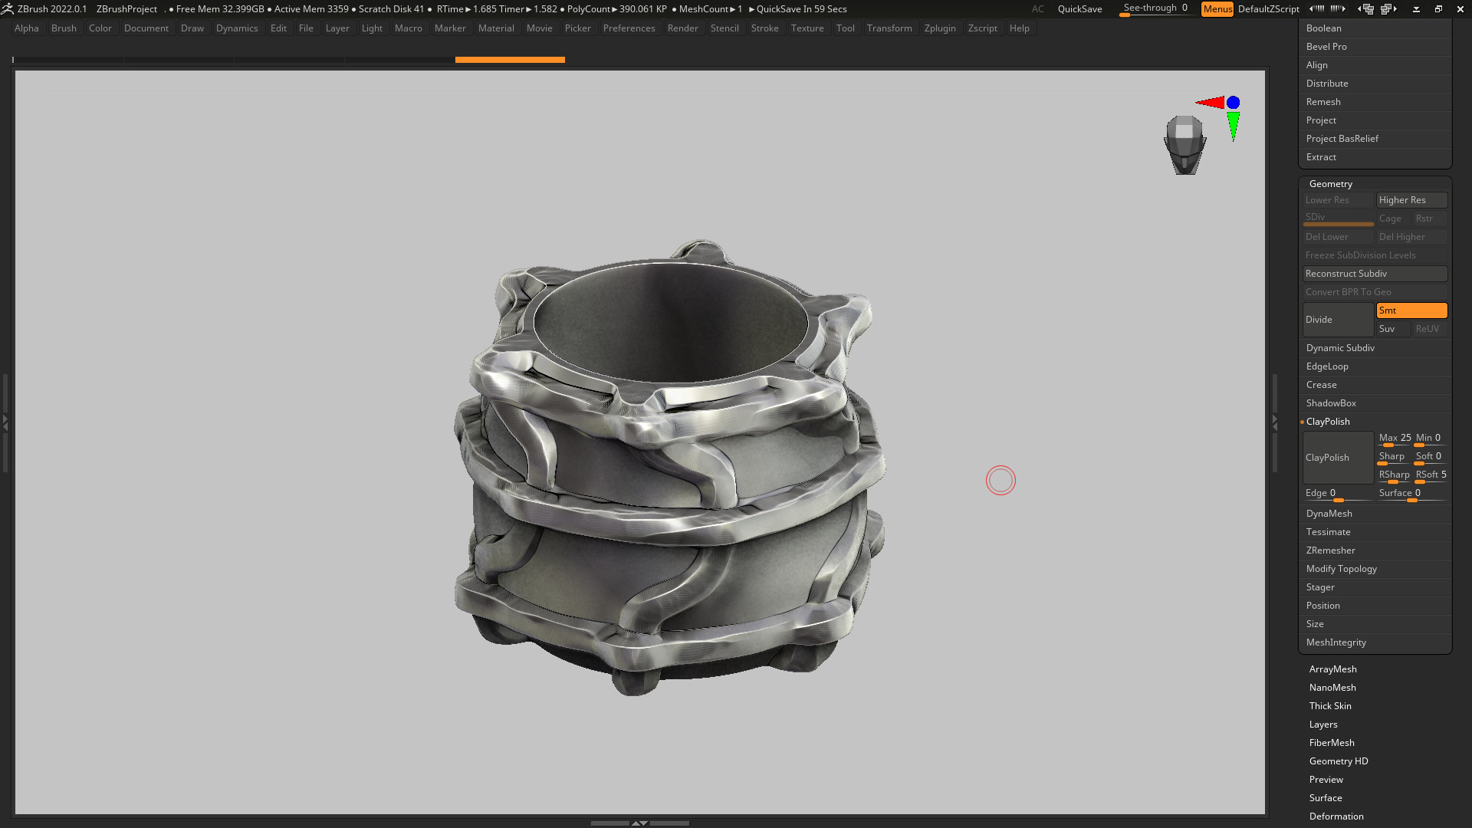
Task: Toggle the ReUV option
Action: click(x=1430, y=329)
